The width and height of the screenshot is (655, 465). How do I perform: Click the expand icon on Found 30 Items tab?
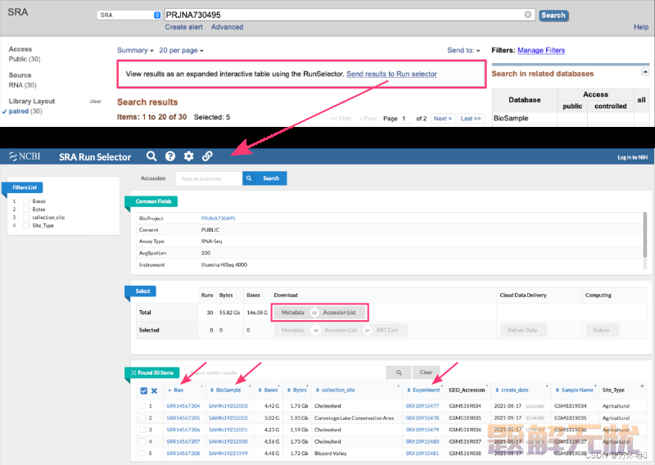[133, 372]
